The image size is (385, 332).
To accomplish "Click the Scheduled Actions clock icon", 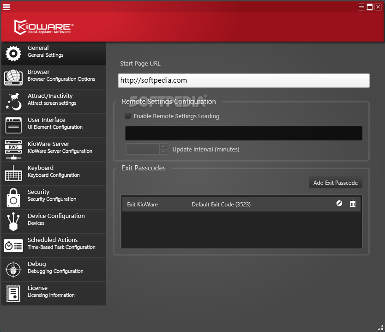I will tap(13, 246).
